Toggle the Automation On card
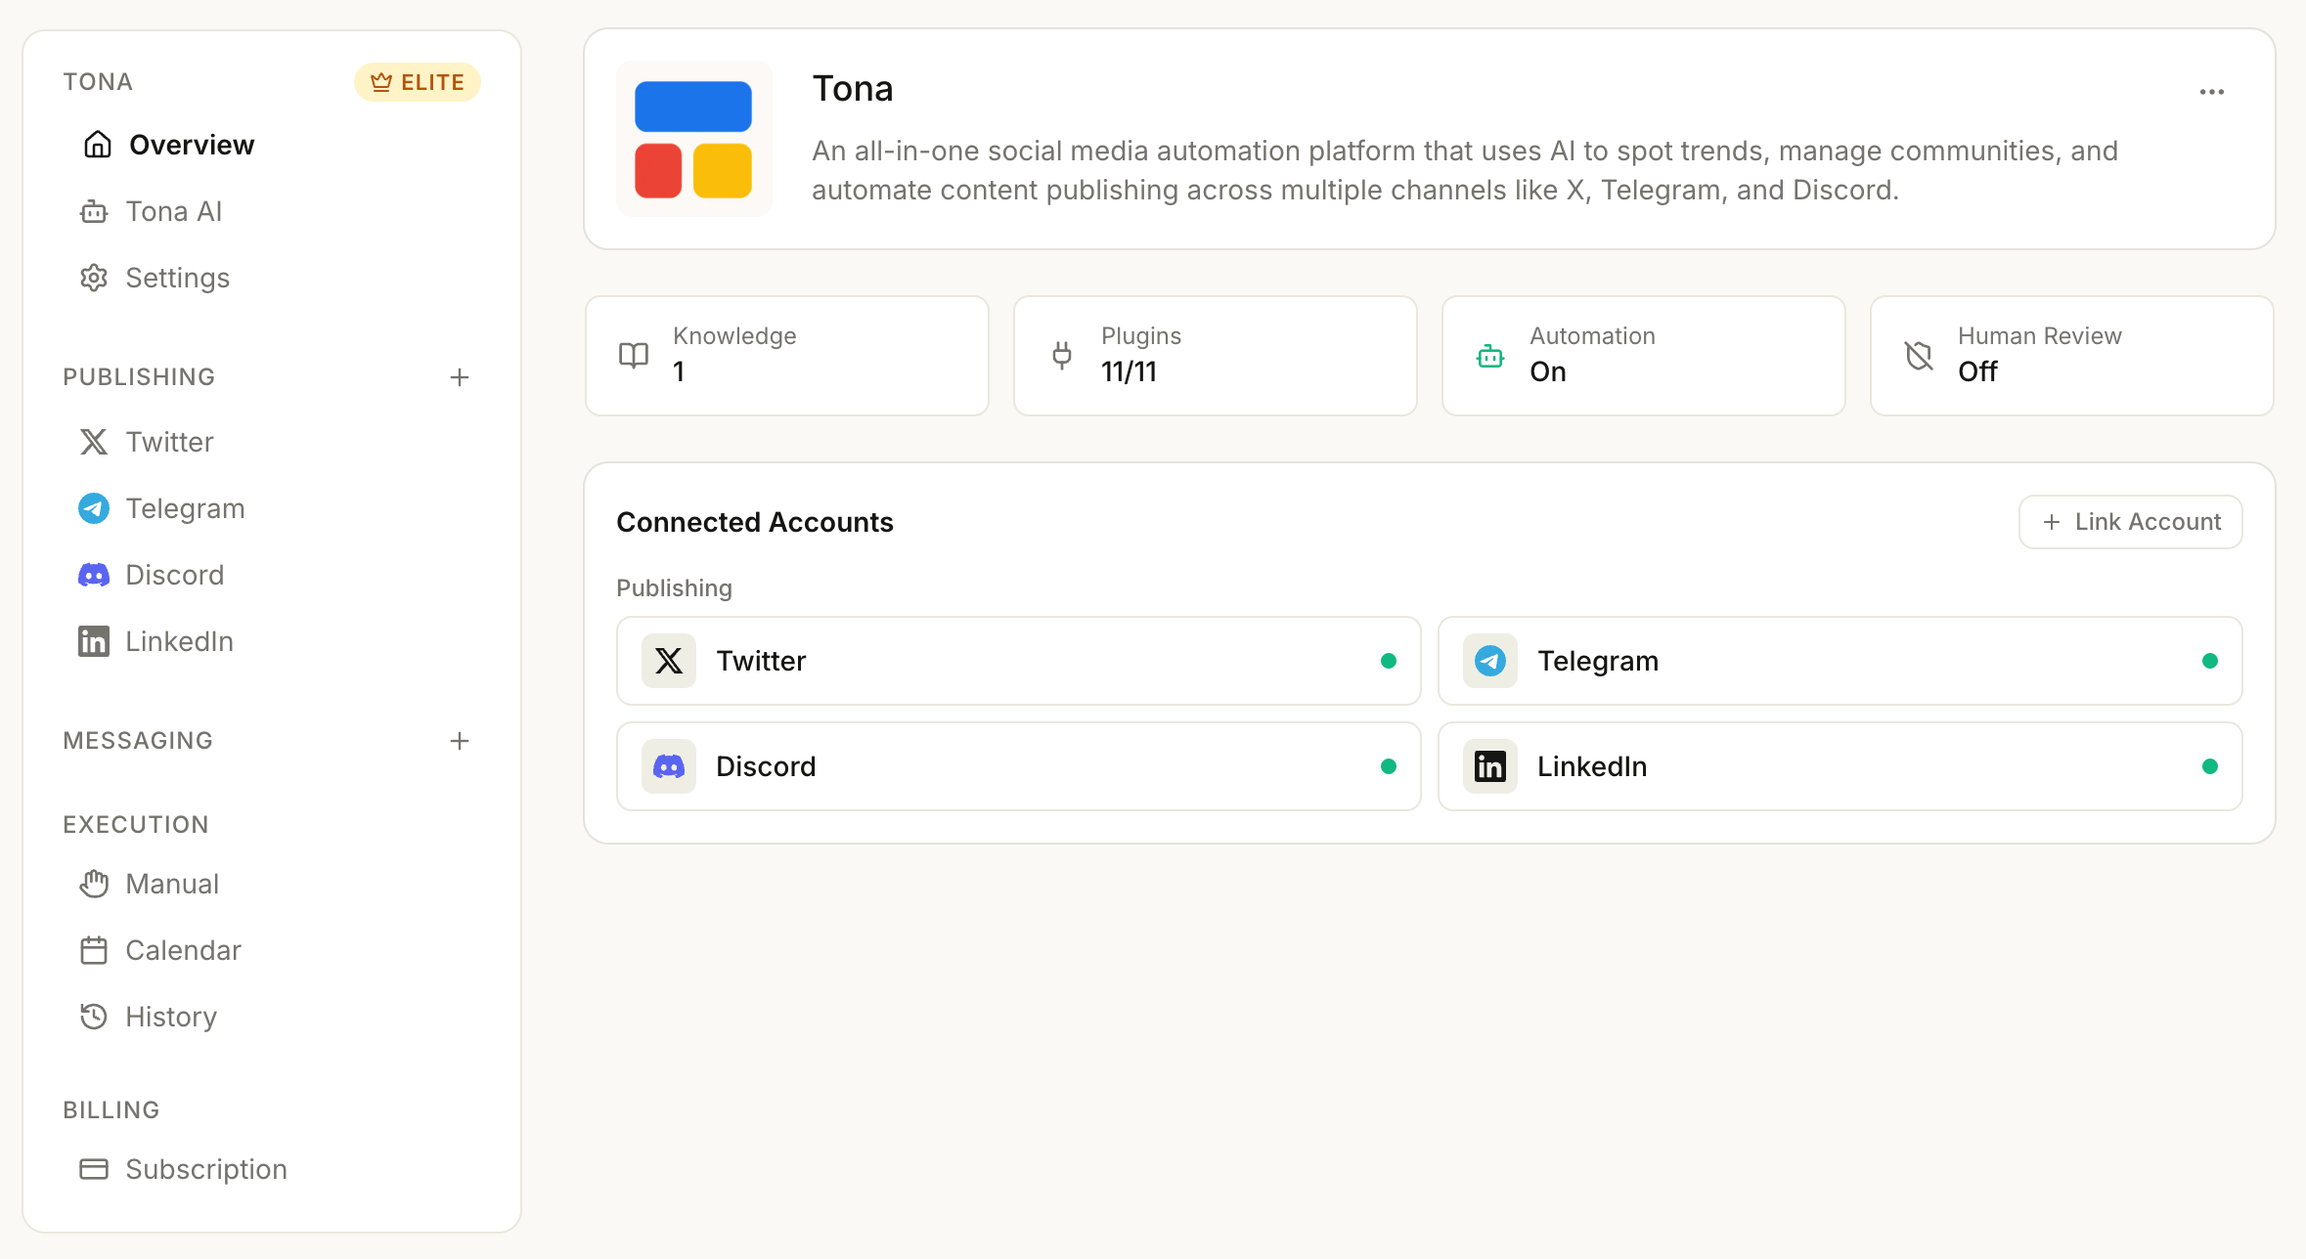 1643,356
